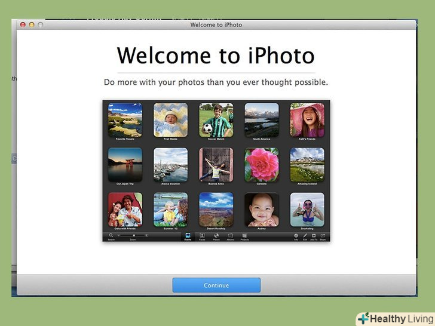Select the Desert Roadtrip thumbnail
Viewport: 435px width, 326px height.
(x=216, y=210)
